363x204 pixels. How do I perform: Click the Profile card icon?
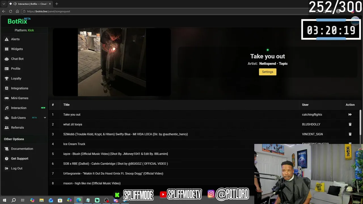click(x=7, y=69)
